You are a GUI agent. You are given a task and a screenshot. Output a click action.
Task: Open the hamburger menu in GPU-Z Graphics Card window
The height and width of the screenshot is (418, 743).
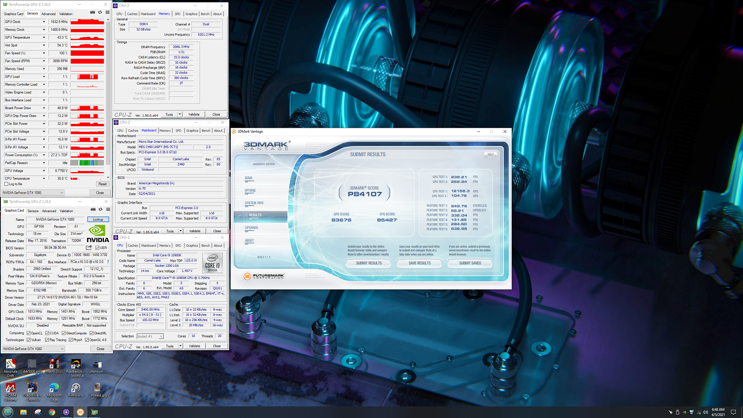point(108,210)
